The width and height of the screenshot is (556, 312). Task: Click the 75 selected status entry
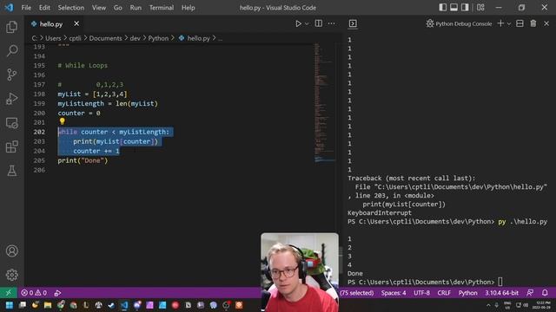357,293
